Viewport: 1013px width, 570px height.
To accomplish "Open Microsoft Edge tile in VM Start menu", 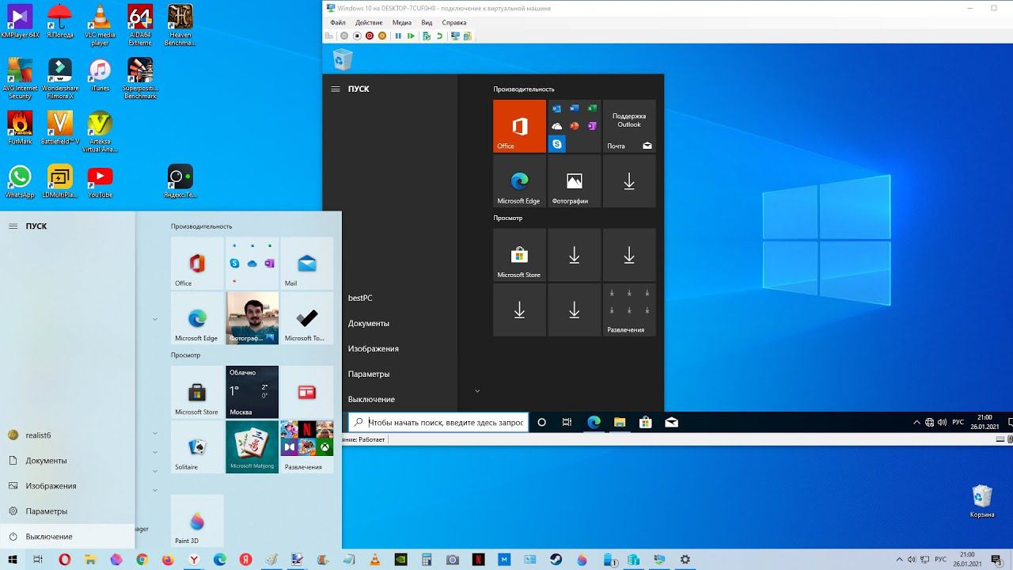I will [x=519, y=181].
